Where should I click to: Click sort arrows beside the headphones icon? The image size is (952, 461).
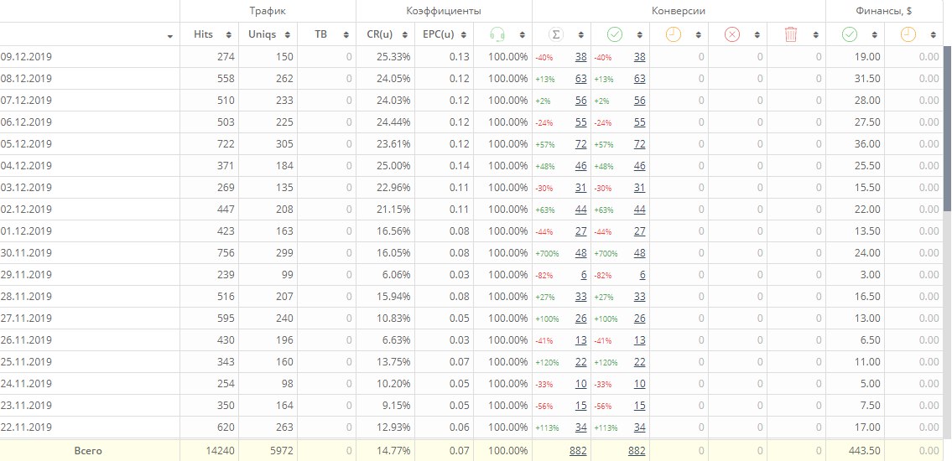click(x=523, y=35)
